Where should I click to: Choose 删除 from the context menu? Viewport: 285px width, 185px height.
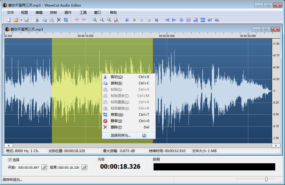pos(129,127)
